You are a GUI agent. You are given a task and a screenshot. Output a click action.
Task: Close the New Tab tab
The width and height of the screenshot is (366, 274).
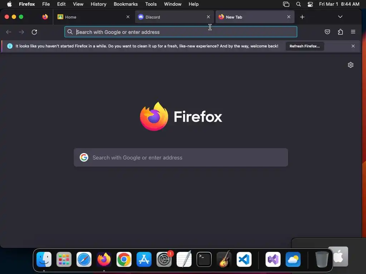[x=289, y=17]
